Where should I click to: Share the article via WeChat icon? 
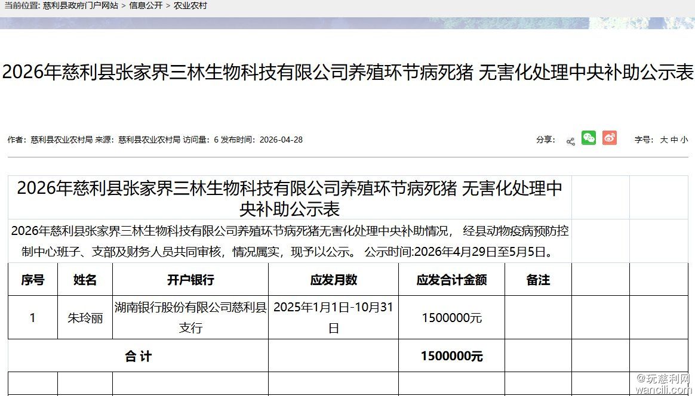(x=589, y=138)
